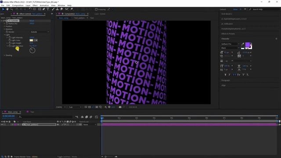Screen dimensions: 281x158
Task: Click the Light Color swatch
Action: [31, 40]
